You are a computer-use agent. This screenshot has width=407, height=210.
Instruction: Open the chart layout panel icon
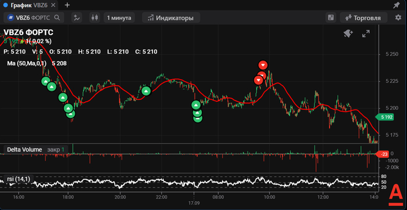pyautogui.click(x=331, y=17)
